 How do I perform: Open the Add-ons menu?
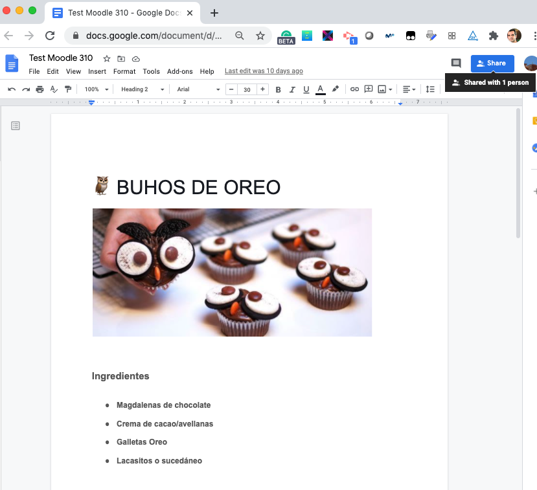(x=180, y=71)
